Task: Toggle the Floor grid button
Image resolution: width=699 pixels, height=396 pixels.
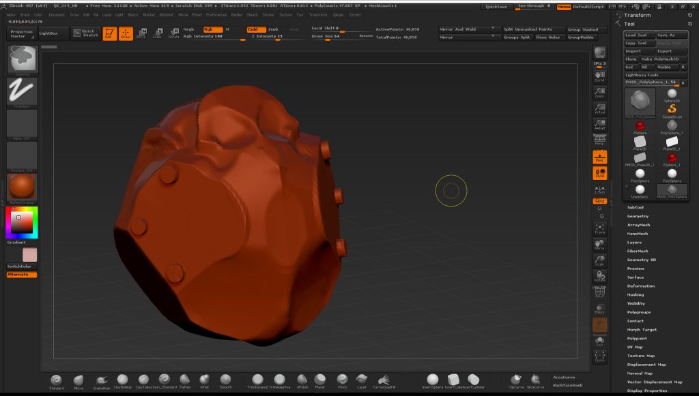Action: click(x=599, y=157)
